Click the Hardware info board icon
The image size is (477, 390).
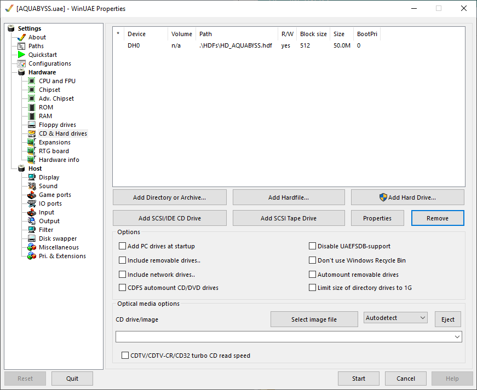tap(32, 160)
